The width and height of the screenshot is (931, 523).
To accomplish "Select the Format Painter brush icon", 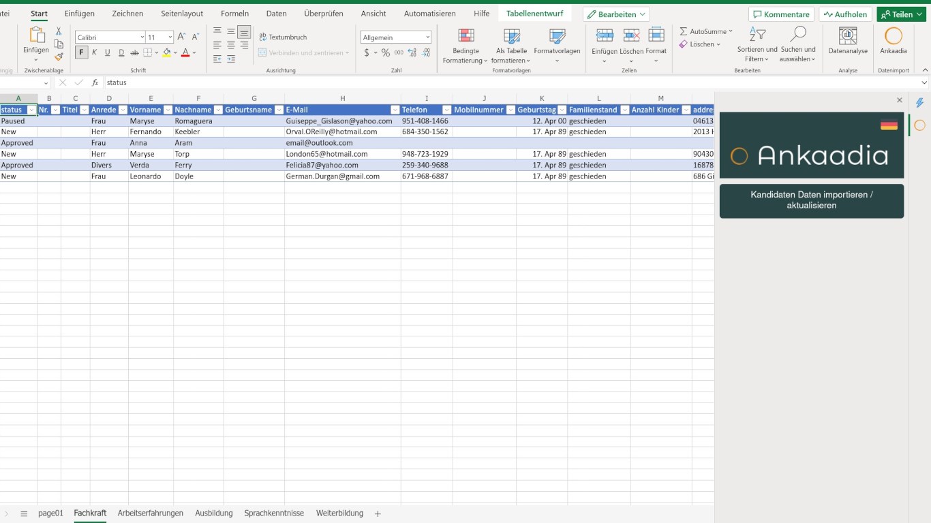I will pos(59,57).
